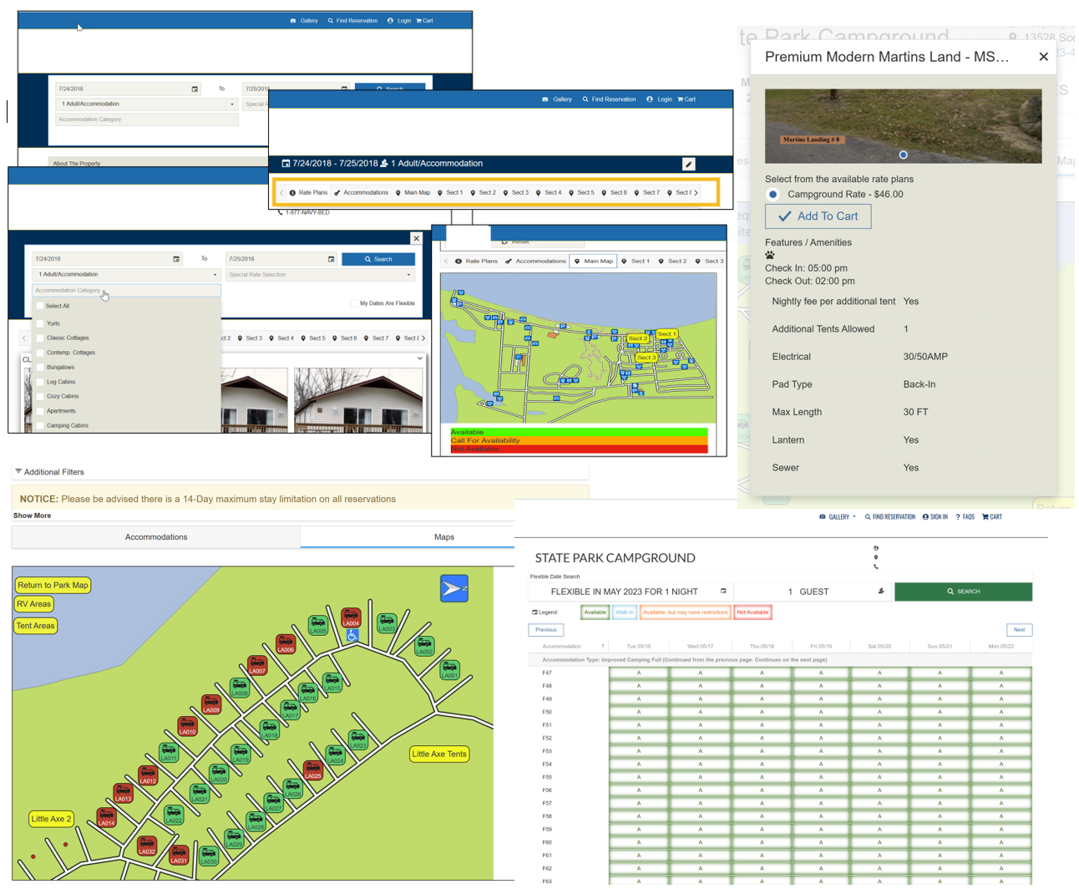Viewport: 1079px width, 889px height.
Task: Switch to the Maps tab
Action: [443, 537]
